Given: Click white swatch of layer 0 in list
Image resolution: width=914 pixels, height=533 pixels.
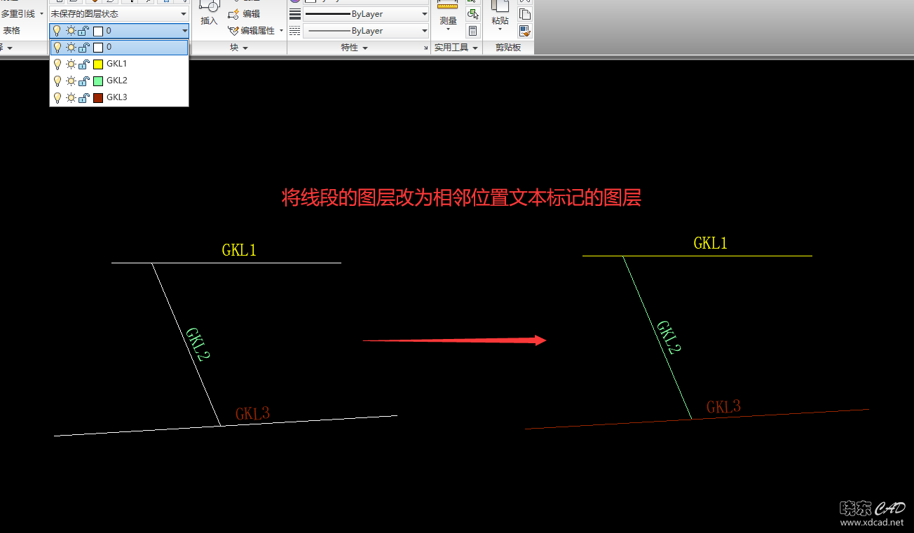Looking at the screenshot, I should pos(98,47).
